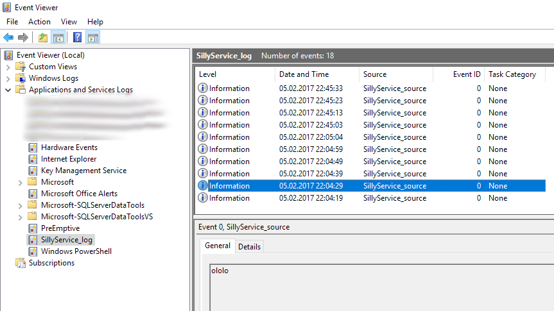
Task: Expand the Microsoft-SQLServerDataToolsVS node
Action: click(20, 217)
